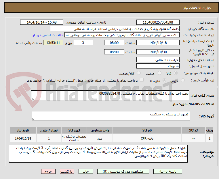Click the delivery province field خراسان شمالی
The height and width of the screenshot is (179, 219).
click(158, 60)
